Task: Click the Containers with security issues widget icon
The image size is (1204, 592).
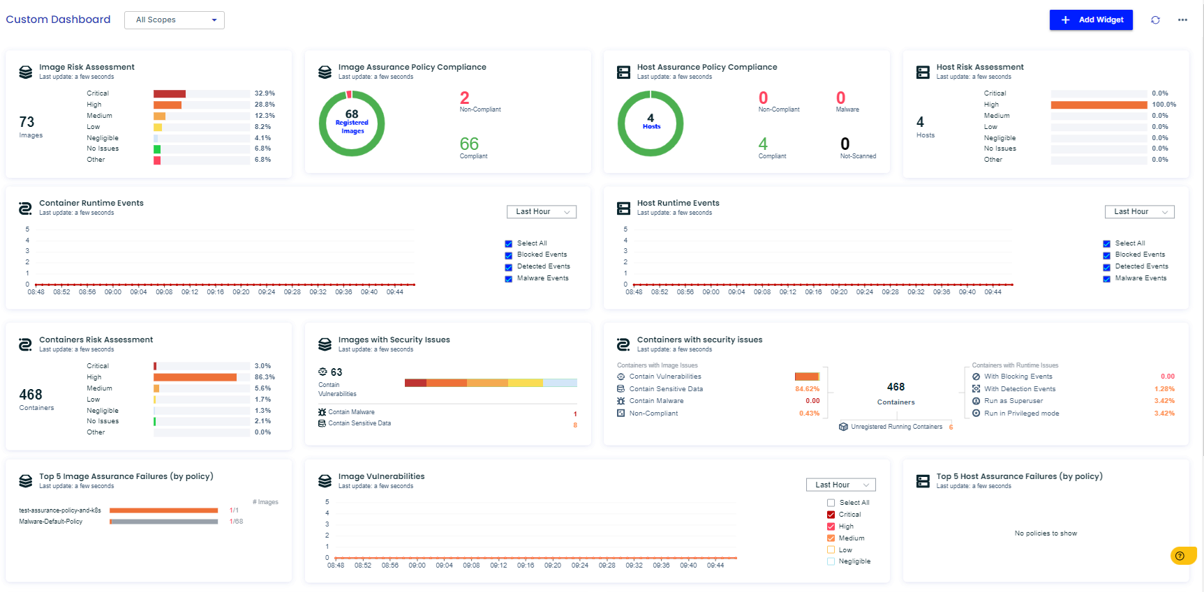Action: pyautogui.click(x=624, y=344)
